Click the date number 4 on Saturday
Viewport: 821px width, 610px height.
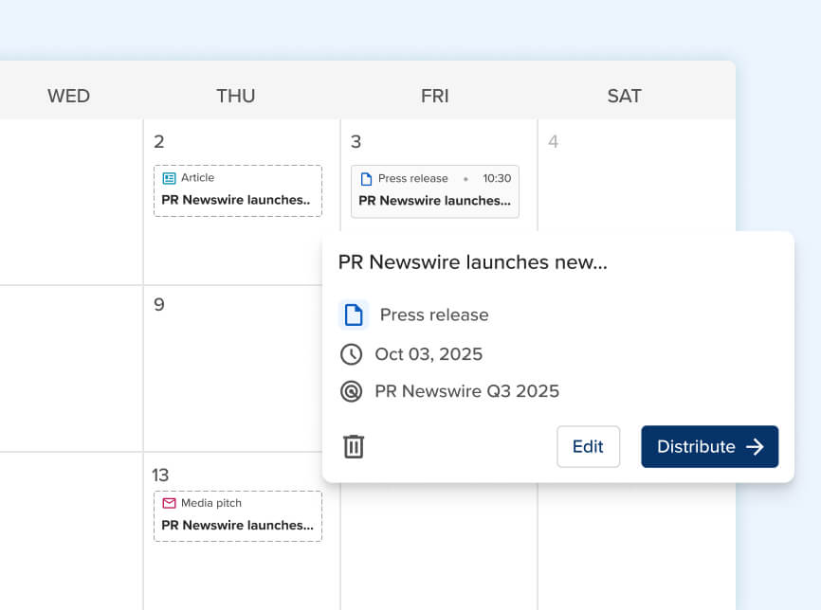pos(554,142)
